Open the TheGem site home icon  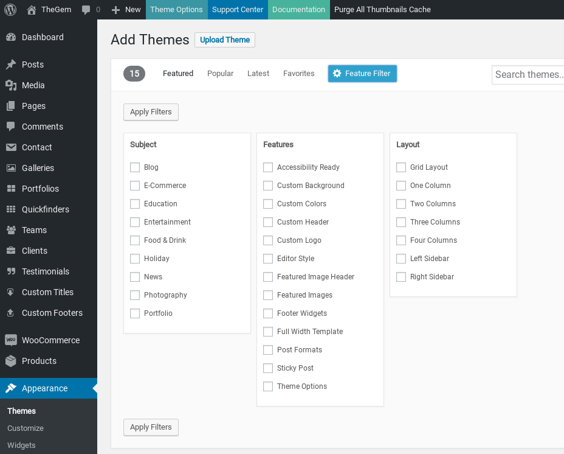click(x=32, y=10)
